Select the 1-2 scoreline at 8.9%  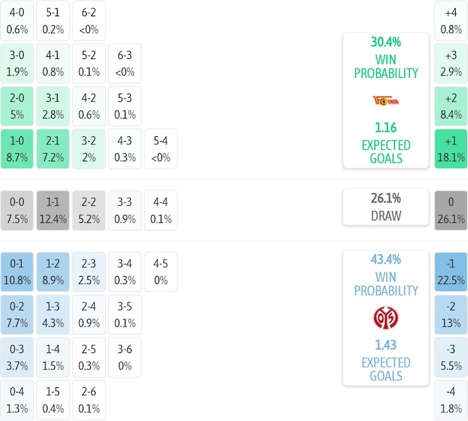pos(53,271)
